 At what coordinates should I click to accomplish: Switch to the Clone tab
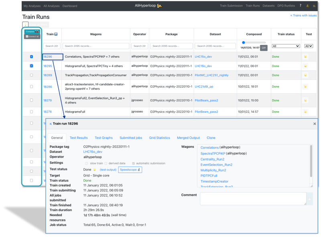pos(211,138)
